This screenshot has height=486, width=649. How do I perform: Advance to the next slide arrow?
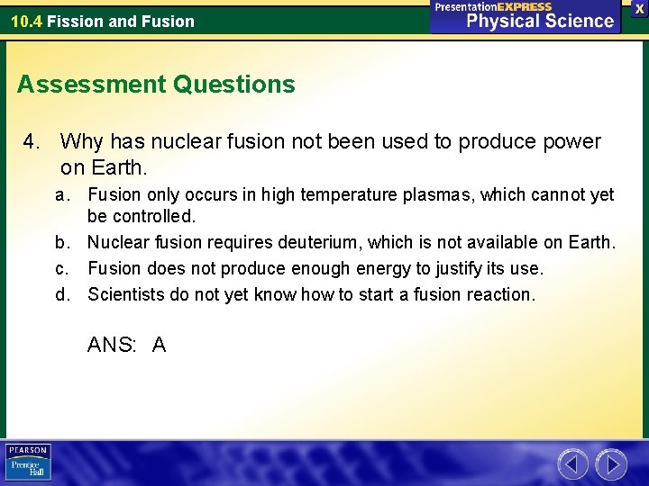(x=611, y=464)
